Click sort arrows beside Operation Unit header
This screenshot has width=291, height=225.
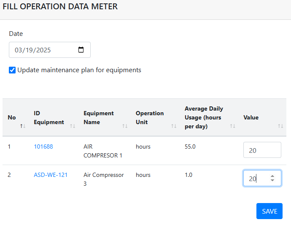pyautogui.click(x=173, y=126)
